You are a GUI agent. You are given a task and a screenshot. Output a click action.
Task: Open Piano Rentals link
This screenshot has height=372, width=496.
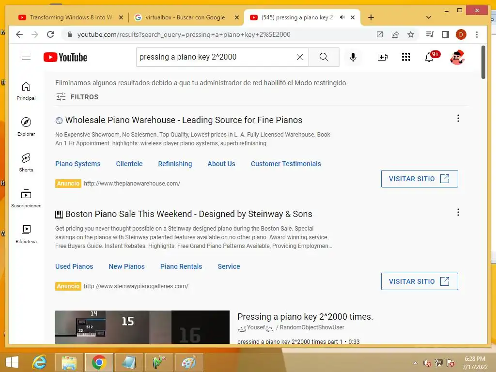tap(181, 266)
